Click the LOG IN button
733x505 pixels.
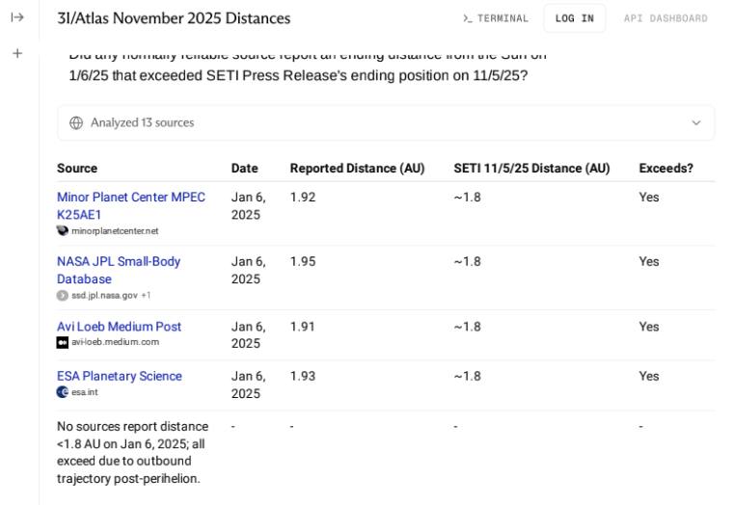(575, 18)
